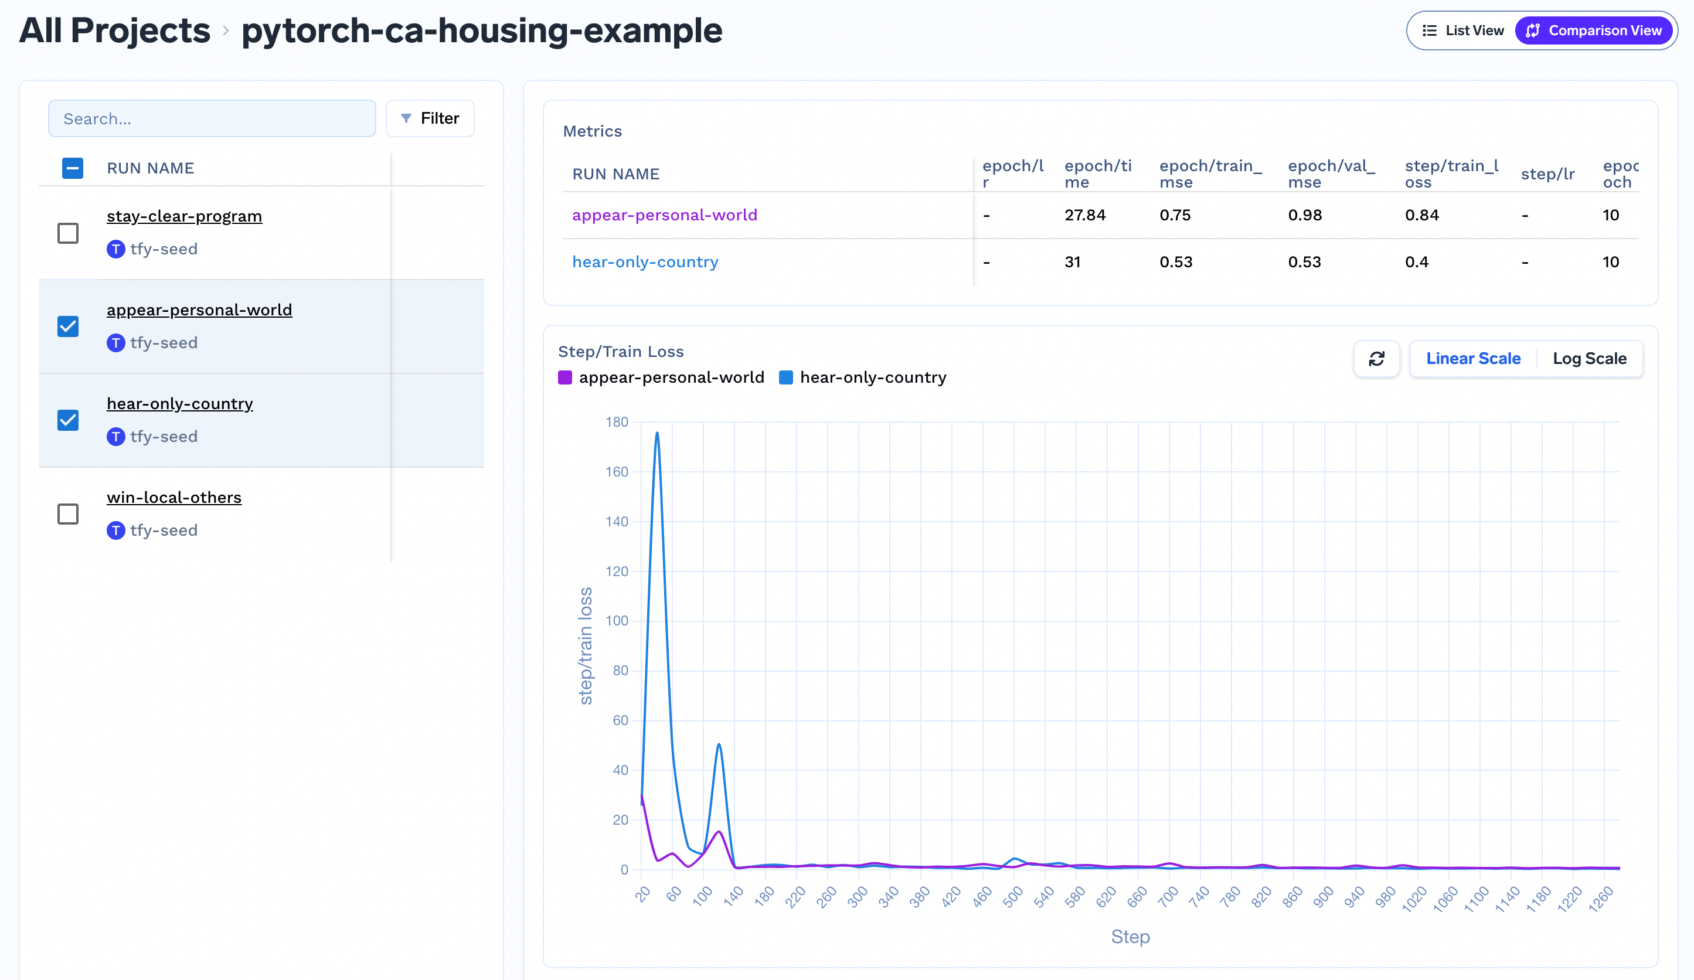The width and height of the screenshot is (1694, 980).
Task: Click the List View list icon
Action: [1429, 31]
